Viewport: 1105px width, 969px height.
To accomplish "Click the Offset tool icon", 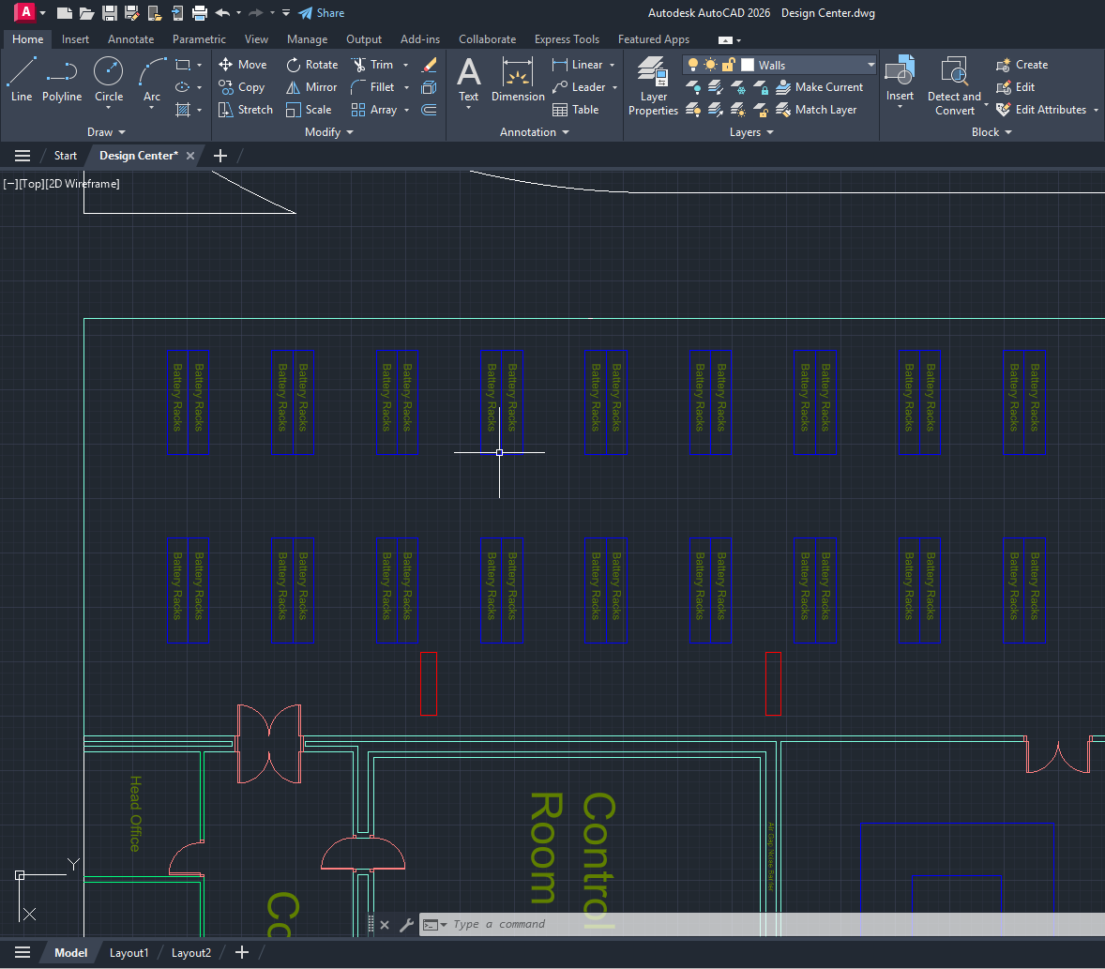I will point(429,110).
